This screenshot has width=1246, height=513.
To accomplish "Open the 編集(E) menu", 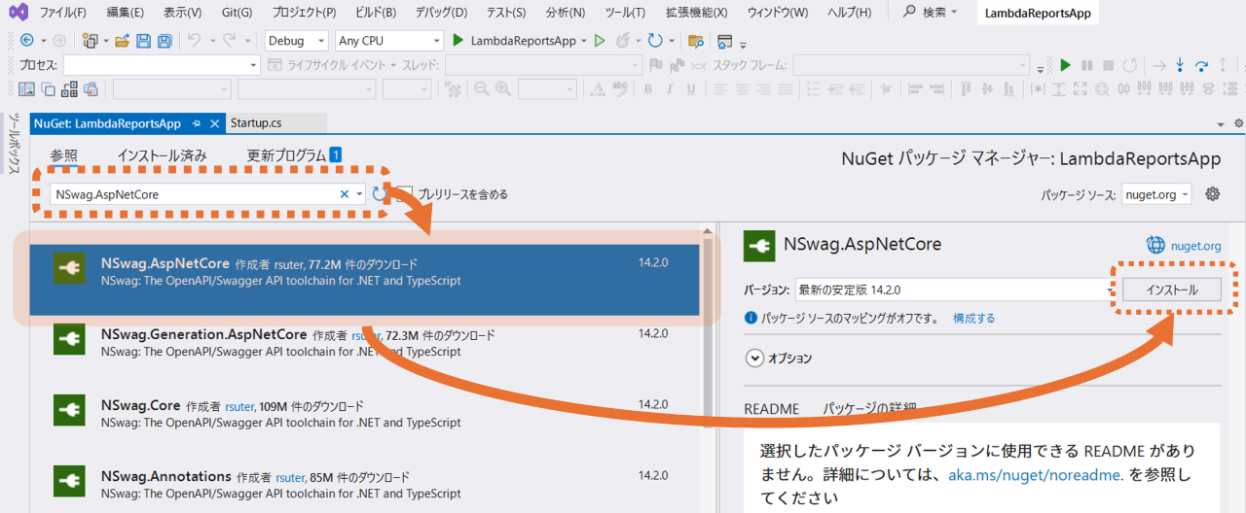I will coord(126,13).
